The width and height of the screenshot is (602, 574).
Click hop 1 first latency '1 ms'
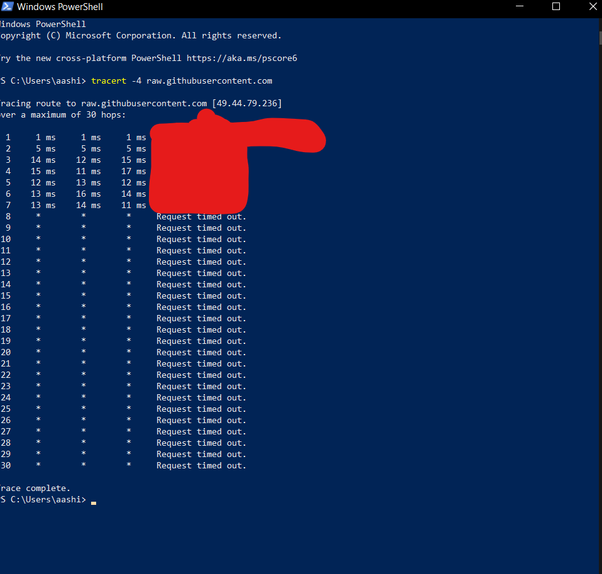45,138
